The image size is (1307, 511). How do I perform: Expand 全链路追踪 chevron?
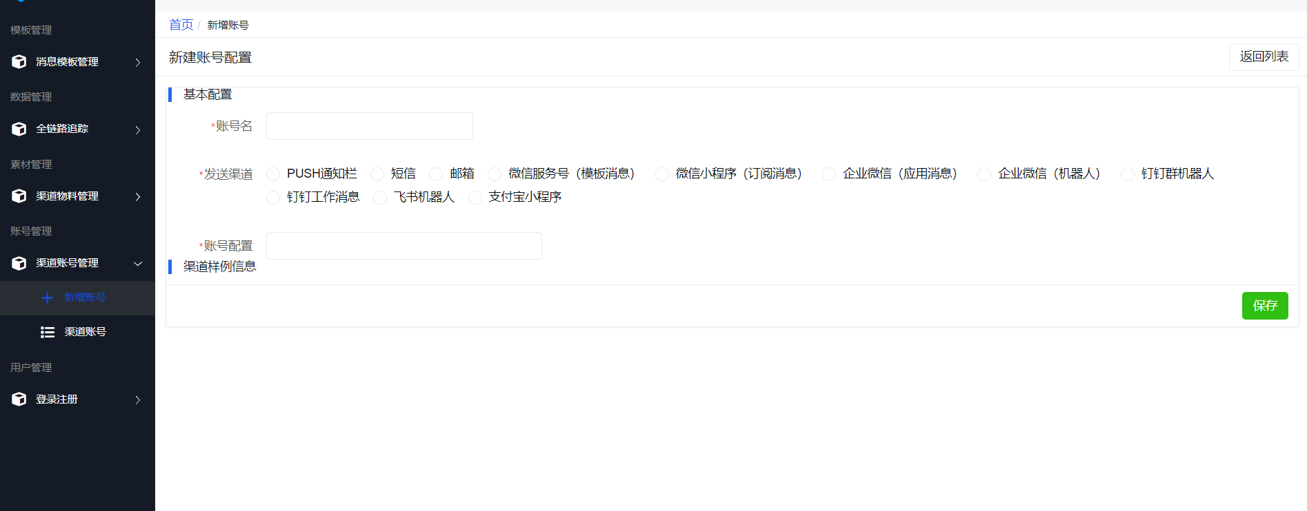coord(138,129)
